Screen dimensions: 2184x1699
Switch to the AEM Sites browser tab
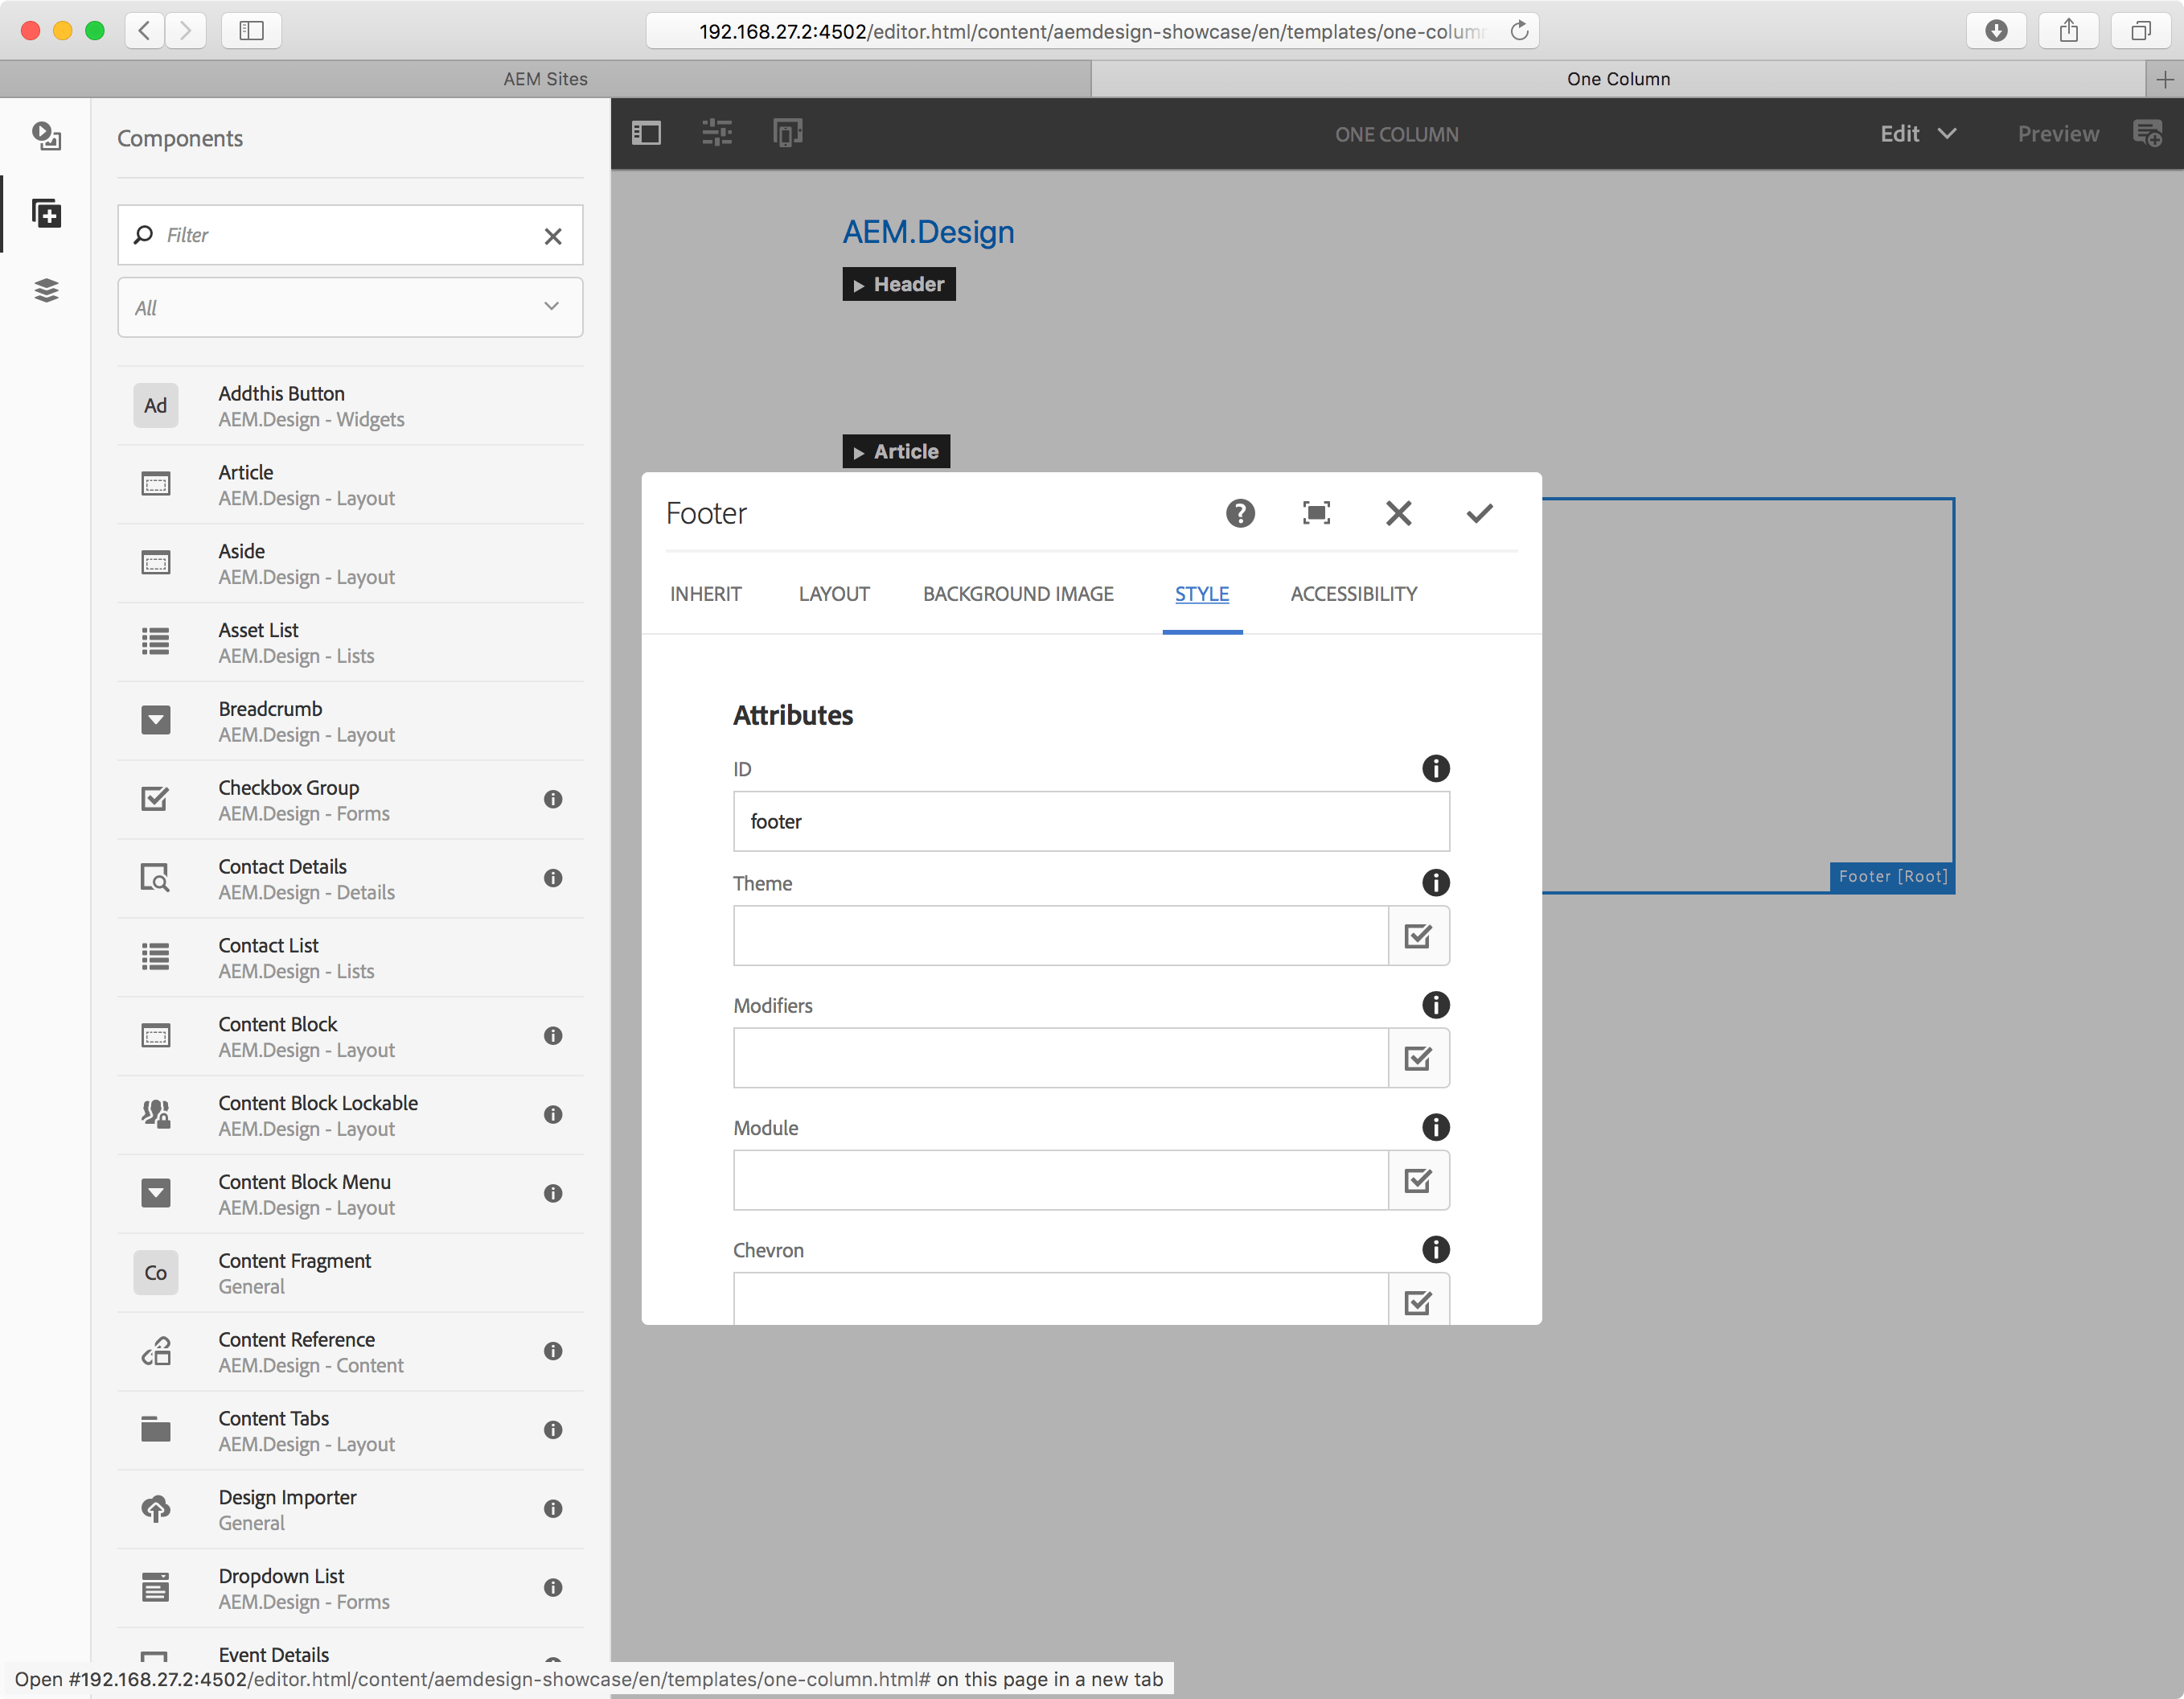click(545, 78)
